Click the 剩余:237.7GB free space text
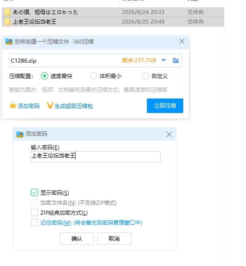The height and width of the screenshot is (266, 246). coord(139,60)
